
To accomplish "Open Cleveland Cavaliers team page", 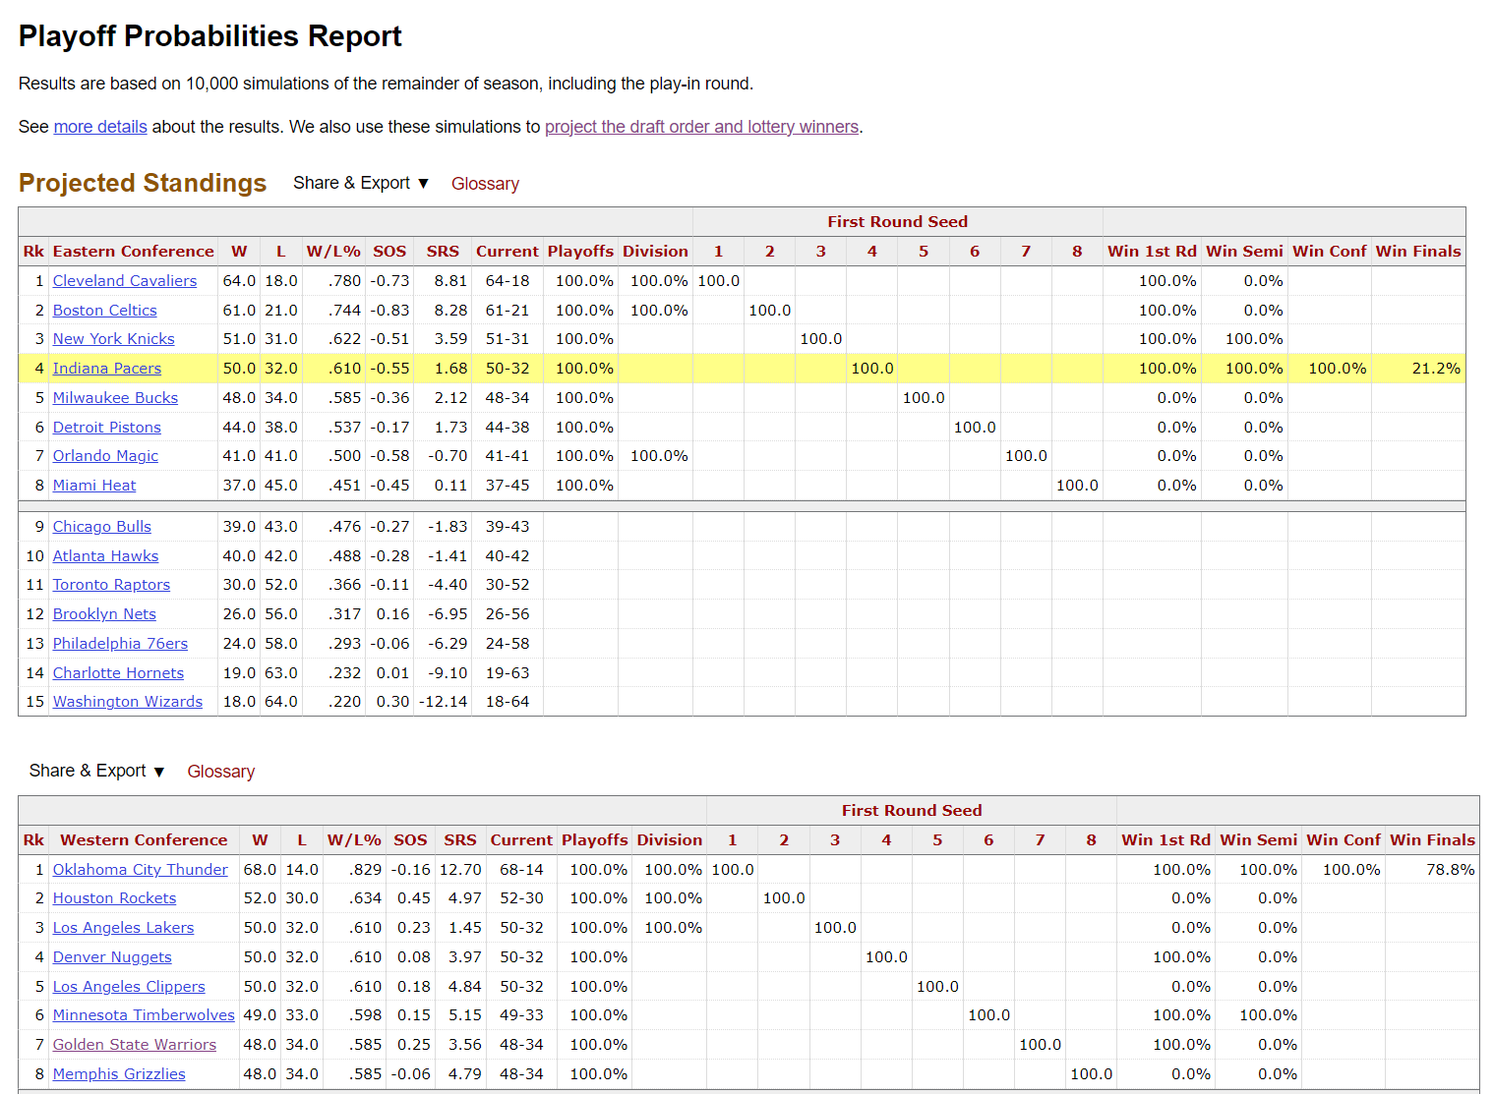I will [x=125, y=281].
